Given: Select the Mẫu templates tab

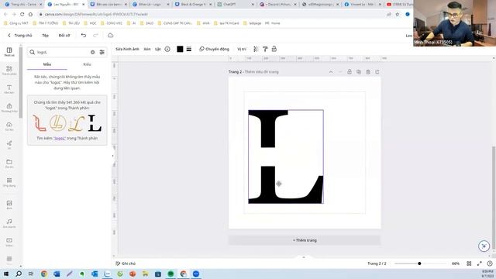Looking at the screenshot, I should click(47, 64).
